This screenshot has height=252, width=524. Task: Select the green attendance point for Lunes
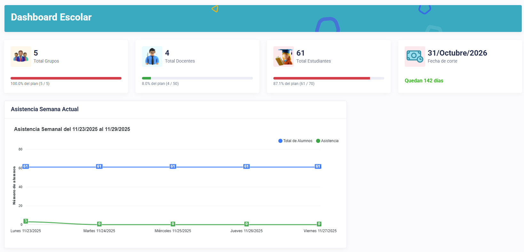[x=26, y=221]
